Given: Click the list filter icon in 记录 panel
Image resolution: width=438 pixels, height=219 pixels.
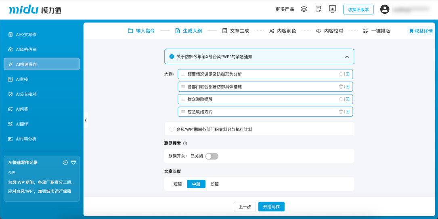Looking at the screenshot, I should [x=73, y=162].
